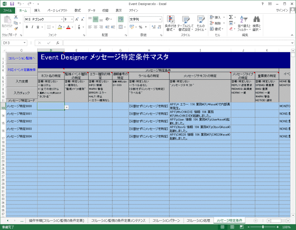Click the Clear eraser icon

point(231,29)
